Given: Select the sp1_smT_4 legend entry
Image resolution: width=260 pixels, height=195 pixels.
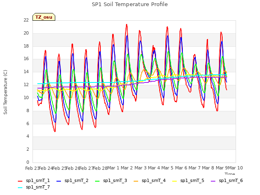Looking at the screenshot, I should (149, 180).
